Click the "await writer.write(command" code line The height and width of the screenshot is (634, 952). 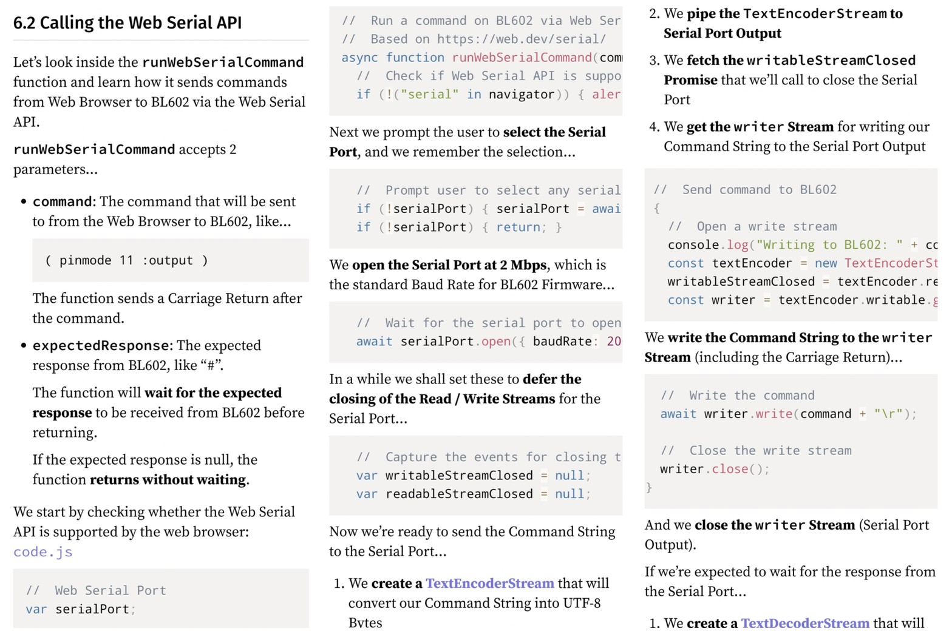(x=787, y=414)
